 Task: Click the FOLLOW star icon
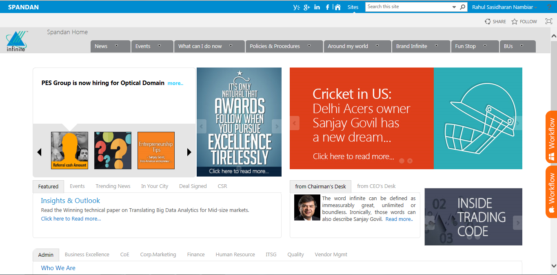[x=515, y=22]
